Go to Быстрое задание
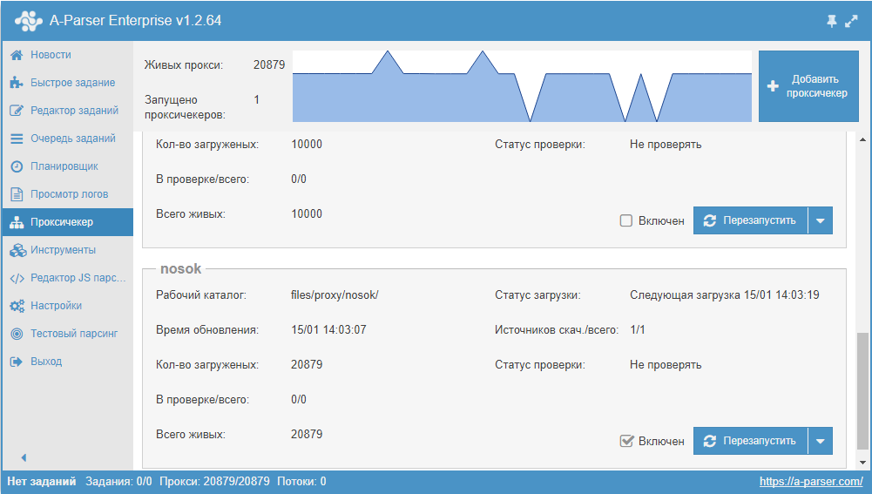 67,82
